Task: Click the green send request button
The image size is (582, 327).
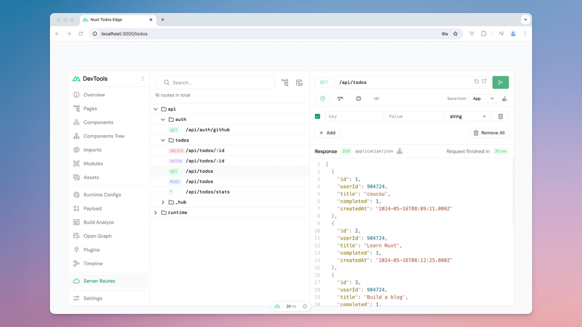Action: pos(500,82)
